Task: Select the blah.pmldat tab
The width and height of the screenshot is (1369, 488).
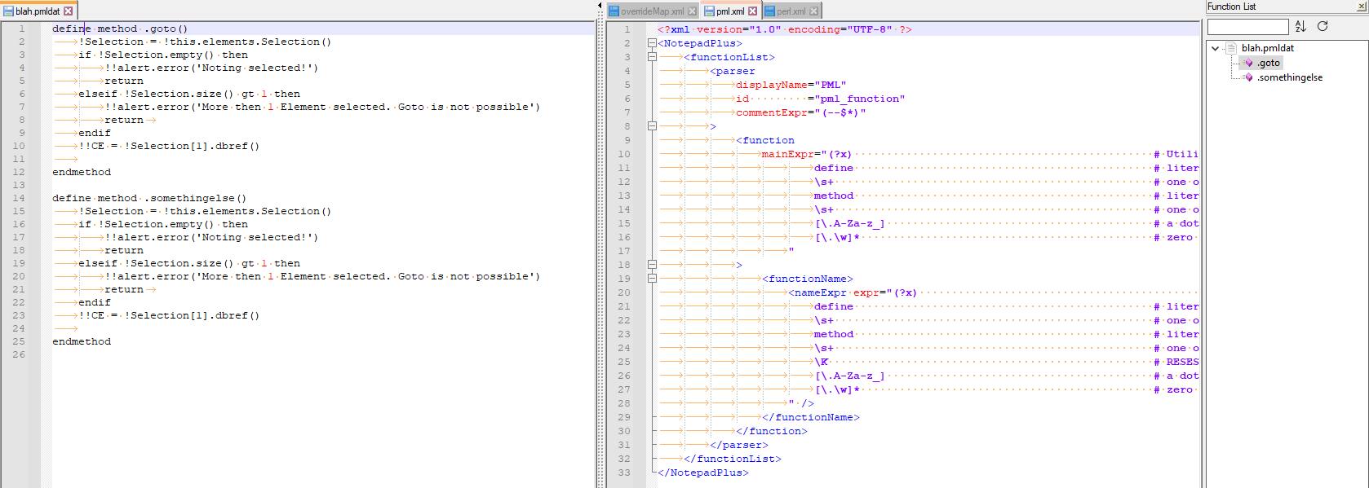Action: coord(38,11)
